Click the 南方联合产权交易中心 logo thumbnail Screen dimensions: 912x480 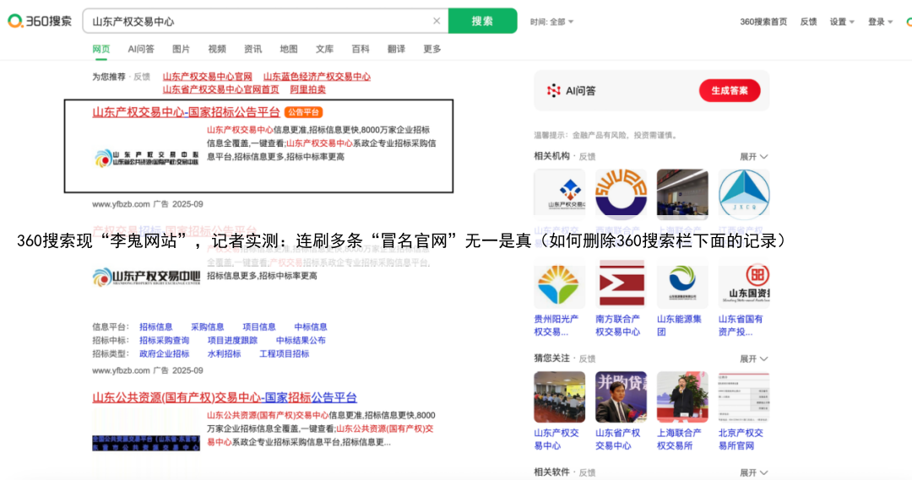click(x=622, y=285)
